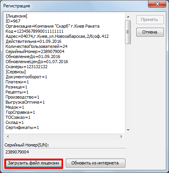Click the Адрес line in license text
Screen dimensions: 169x173
coord(57,36)
